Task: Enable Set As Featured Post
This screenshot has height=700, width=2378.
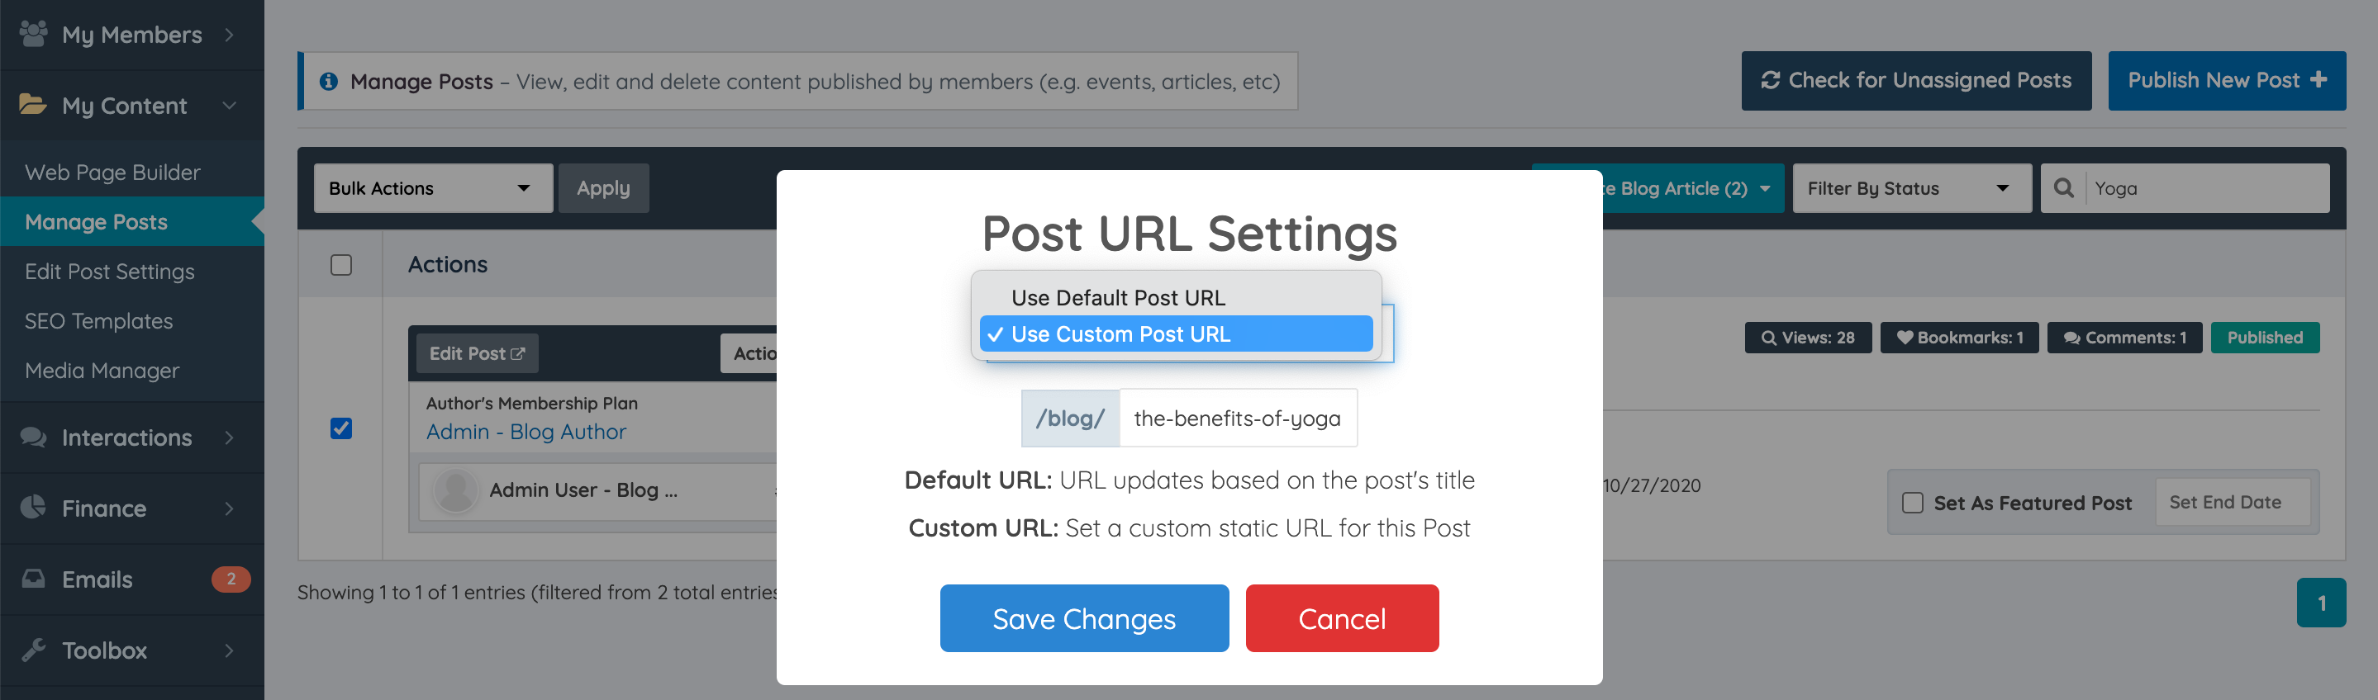Action: click(x=1910, y=502)
